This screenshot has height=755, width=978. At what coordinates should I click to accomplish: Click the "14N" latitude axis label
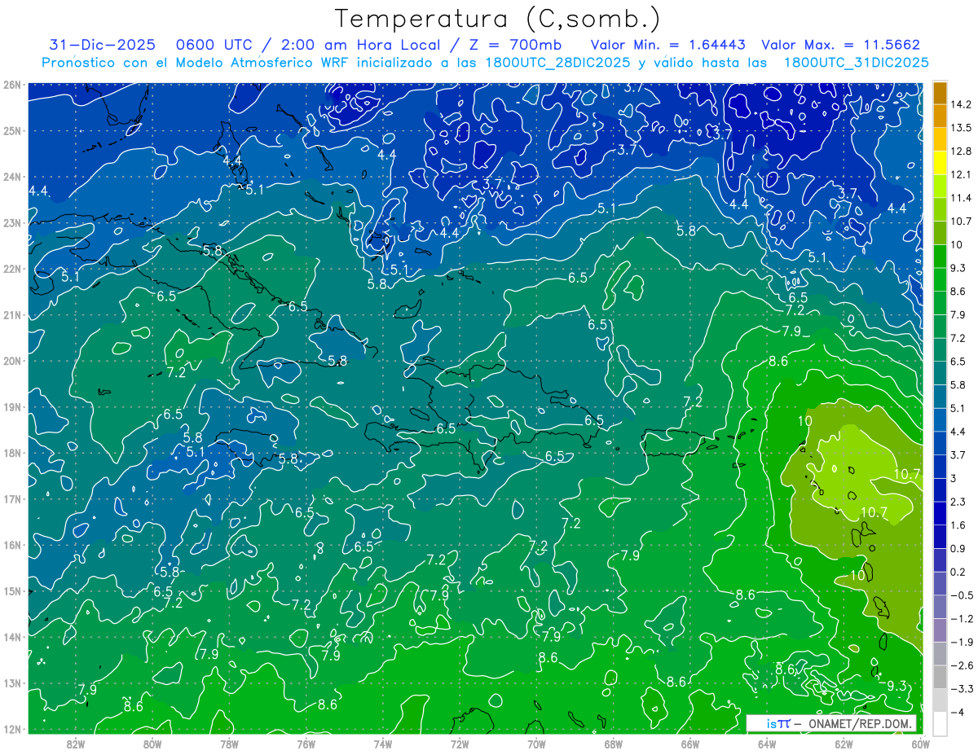click(x=12, y=637)
